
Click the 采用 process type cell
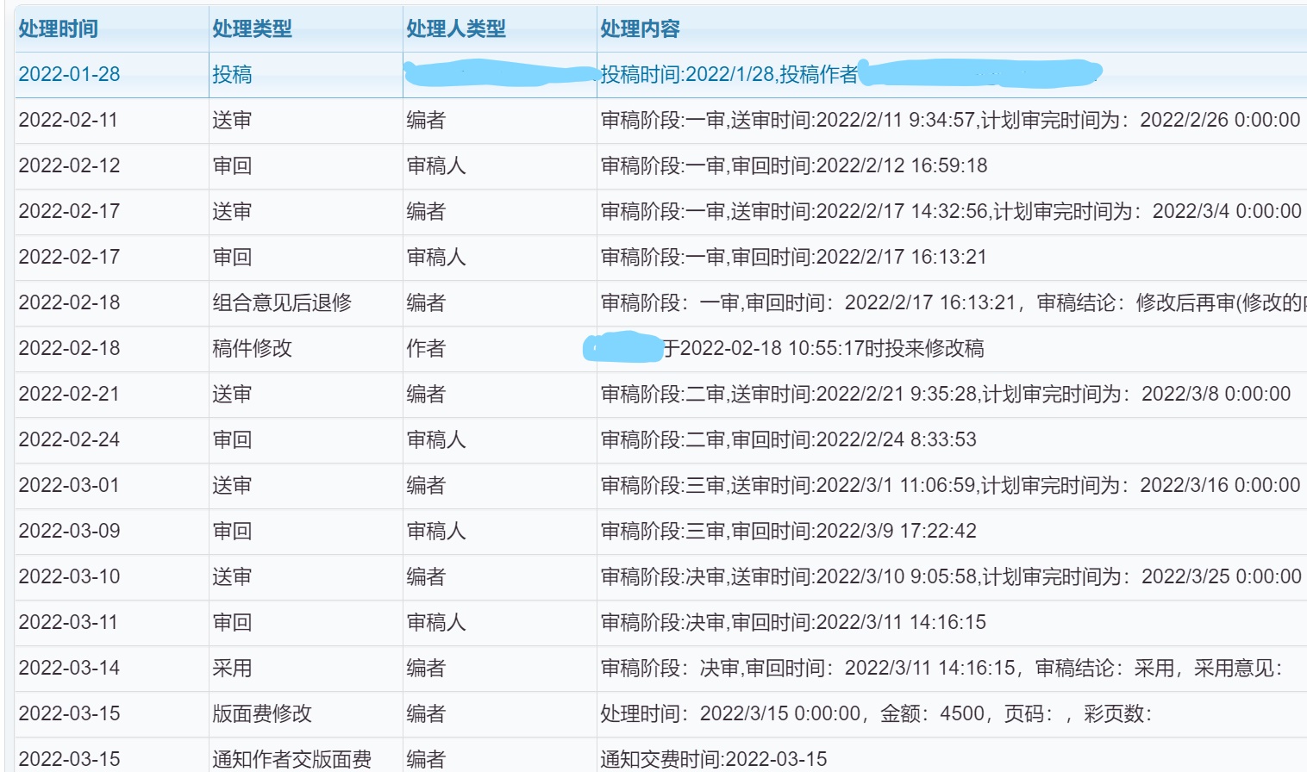[x=232, y=669]
